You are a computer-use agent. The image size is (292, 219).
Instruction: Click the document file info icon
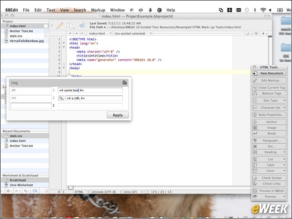(x=82, y=26)
